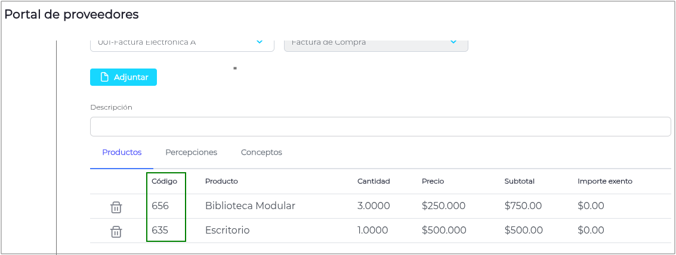Click the paperclip file icon on Adjuntar
The height and width of the screenshot is (255, 676).
[105, 77]
